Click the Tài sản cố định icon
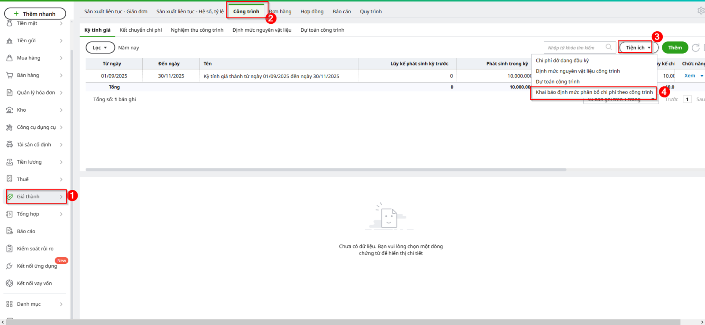The image size is (705, 325). (x=9, y=145)
